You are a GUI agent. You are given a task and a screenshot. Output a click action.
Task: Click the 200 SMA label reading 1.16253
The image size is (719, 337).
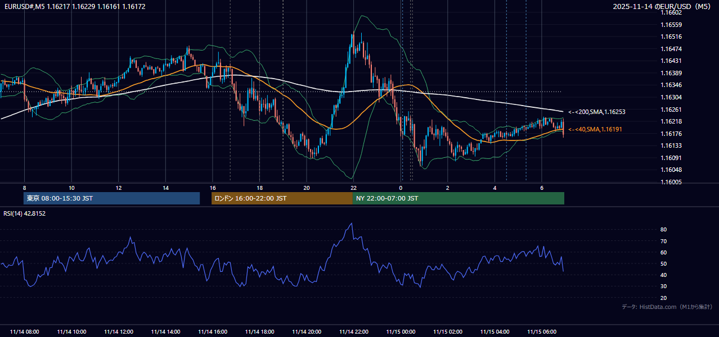597,112
